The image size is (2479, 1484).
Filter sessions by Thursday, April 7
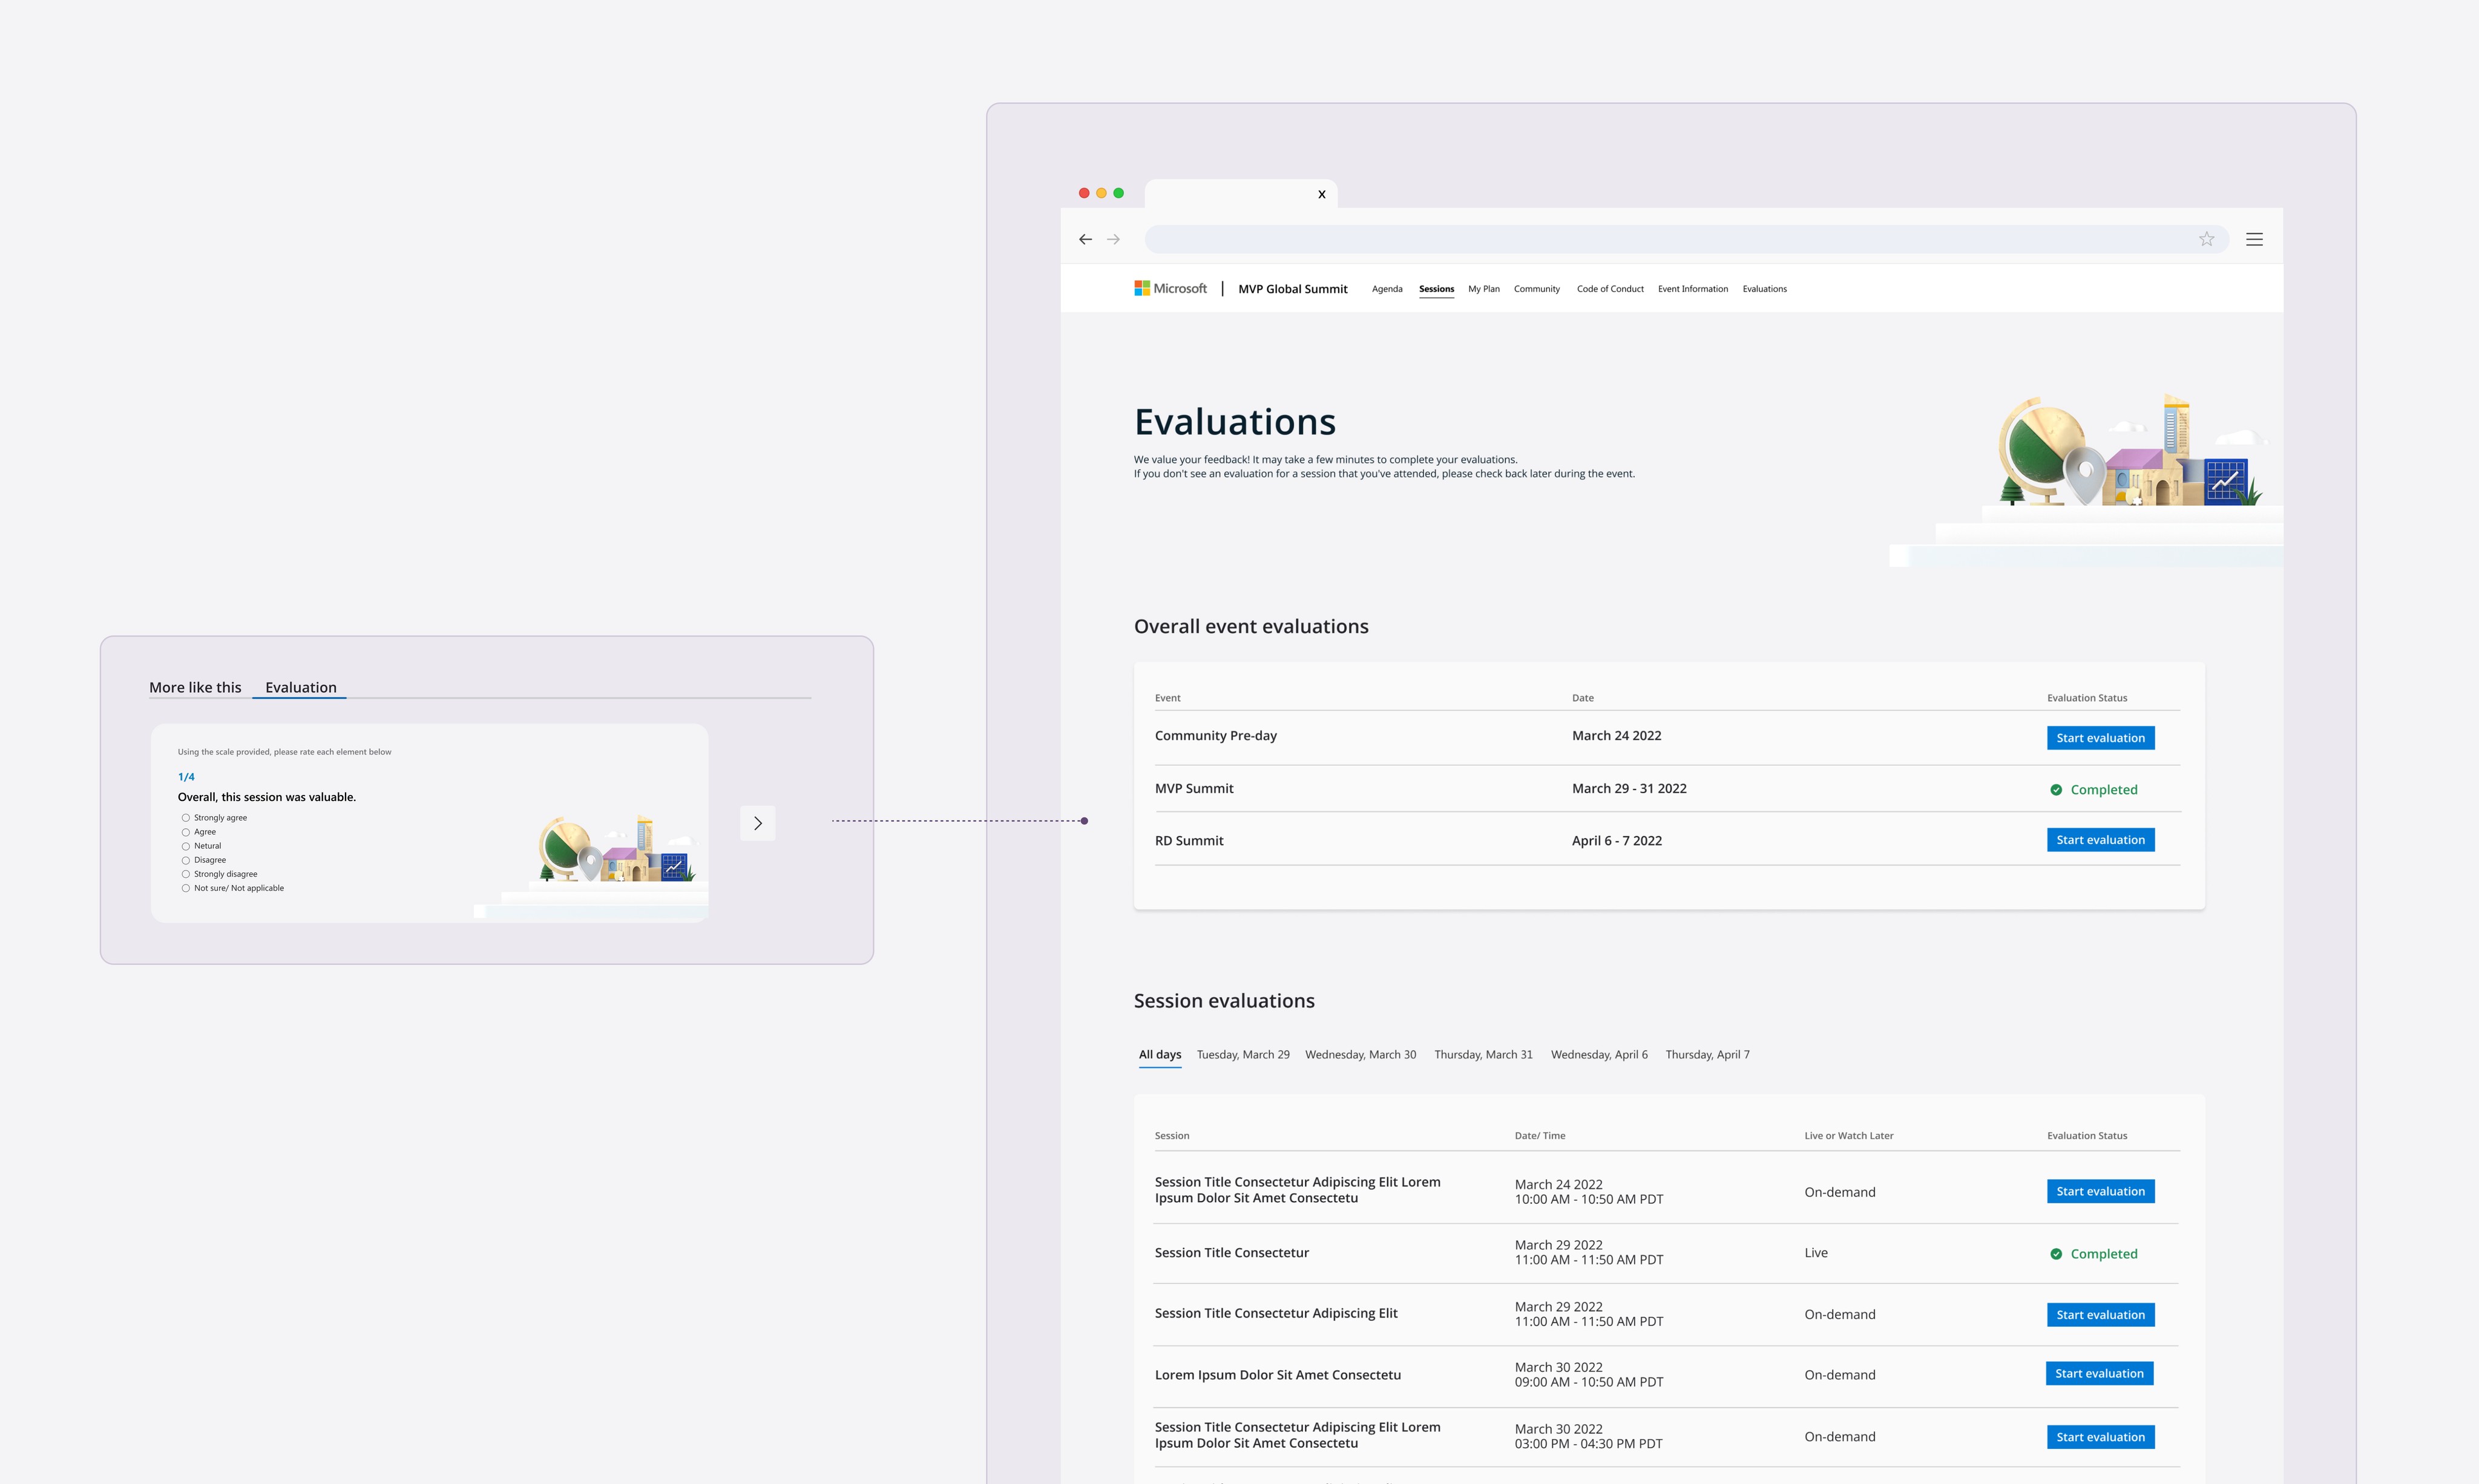pyautogui.click(x=1707, y=1054)
